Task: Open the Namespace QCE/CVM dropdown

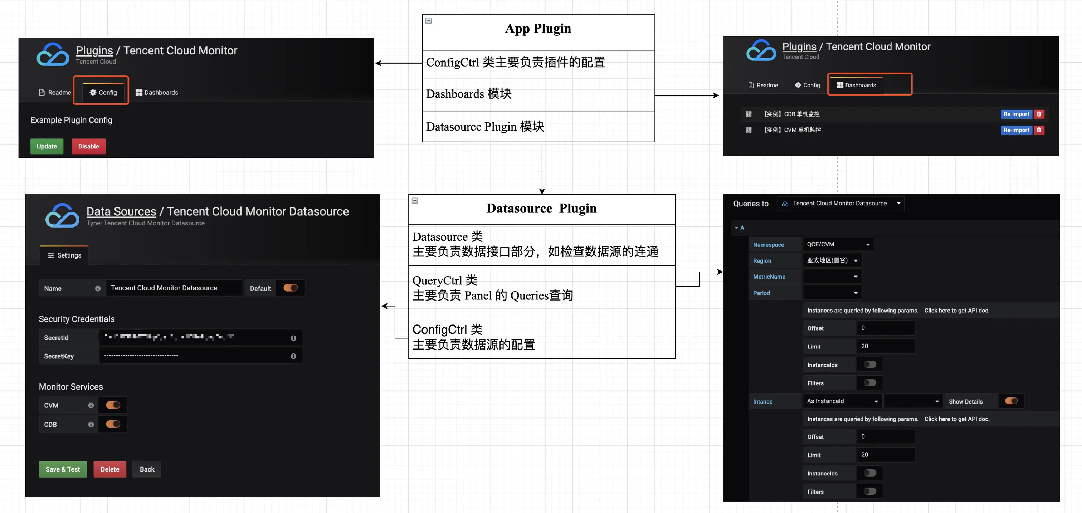Action: point(838,244)
